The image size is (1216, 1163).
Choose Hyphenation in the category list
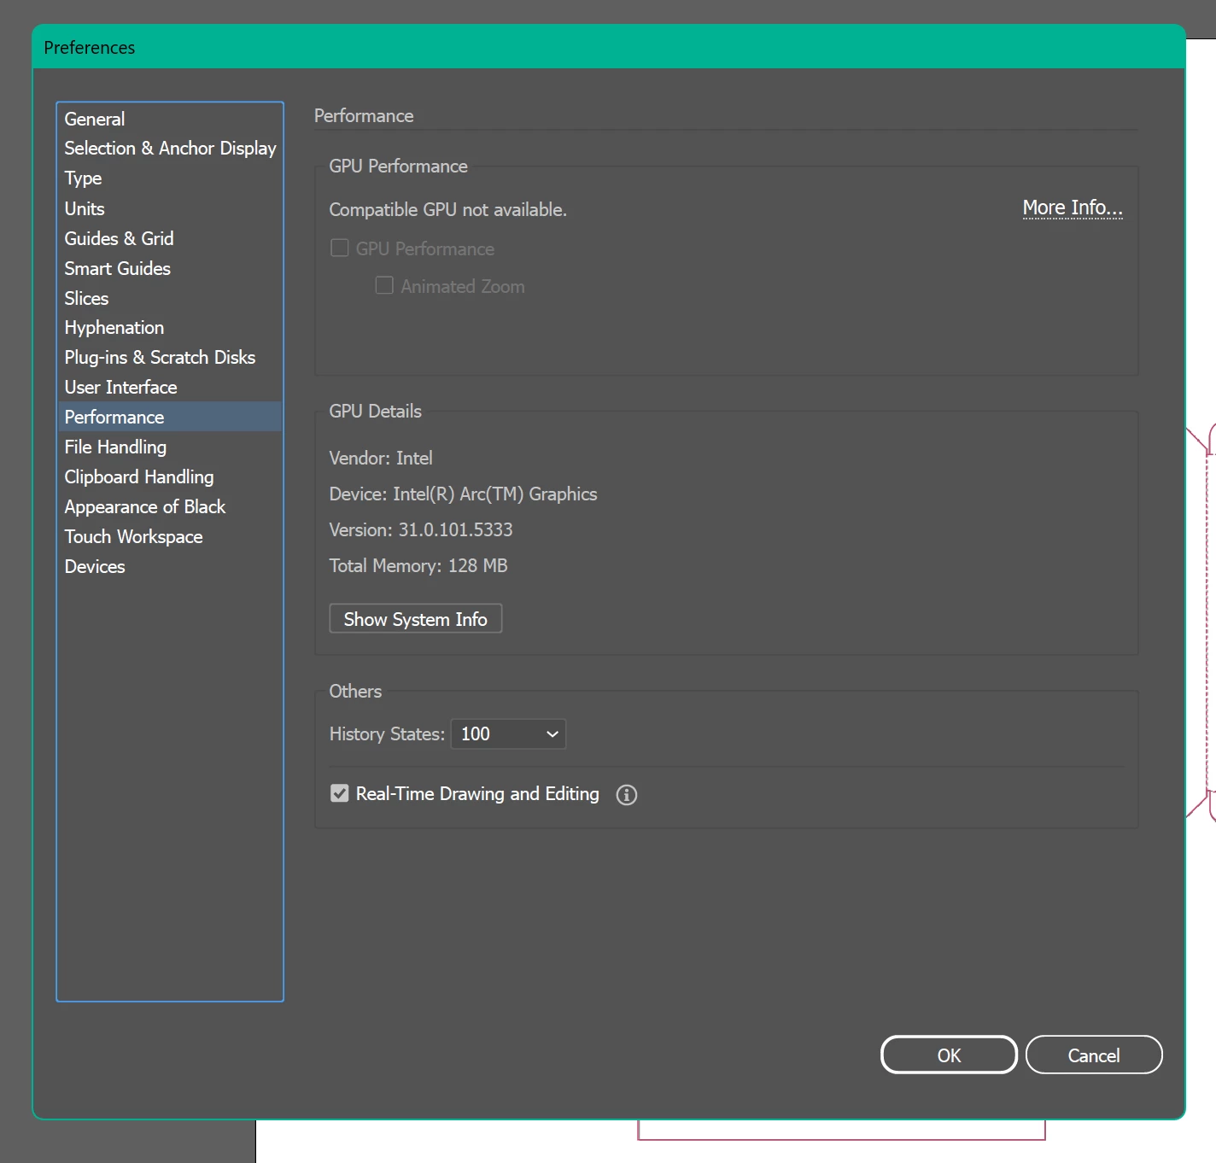169,328
